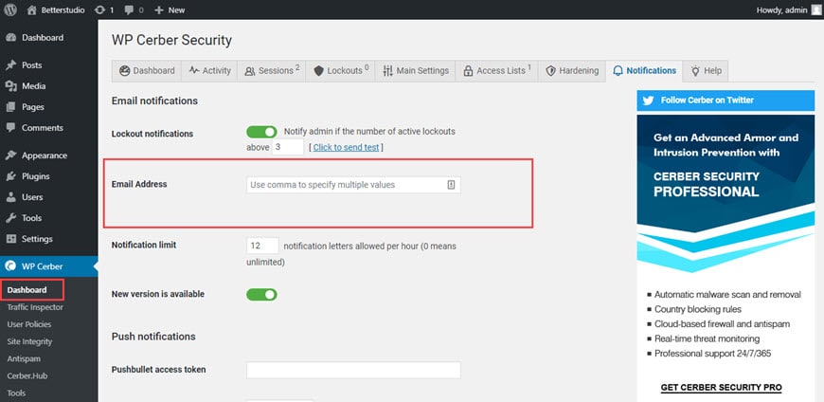Viewport: 824px width, 402px height.
Task: Click the sliders icon on Main Settings tab
Action: pos(387,70)
